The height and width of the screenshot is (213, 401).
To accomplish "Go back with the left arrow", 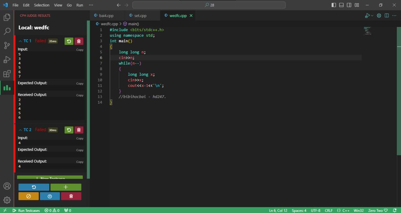I will (x=118, y=5).
